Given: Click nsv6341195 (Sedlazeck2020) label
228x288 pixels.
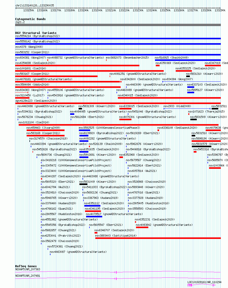Looking at the screenshot, I should click(x=105, y=209).
